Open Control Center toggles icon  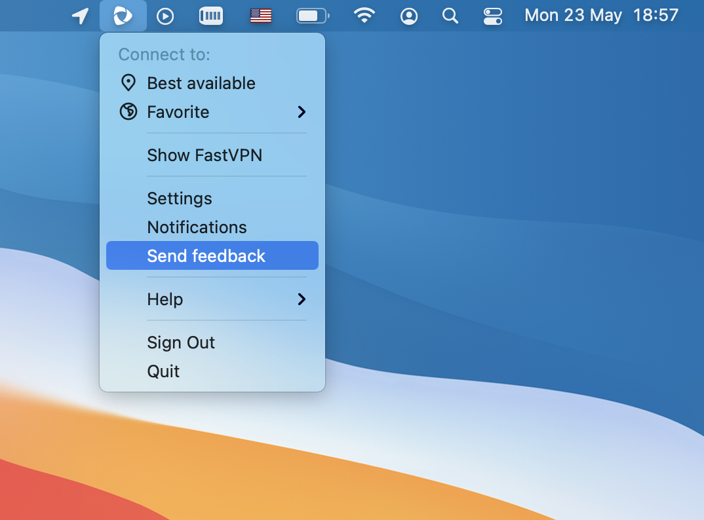pyautogui.click(x=492, y=16)
